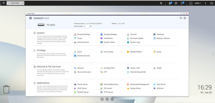This screenshot has height=103, width=215.
Task: Open Control Panel help
Action: click(185, 18)
